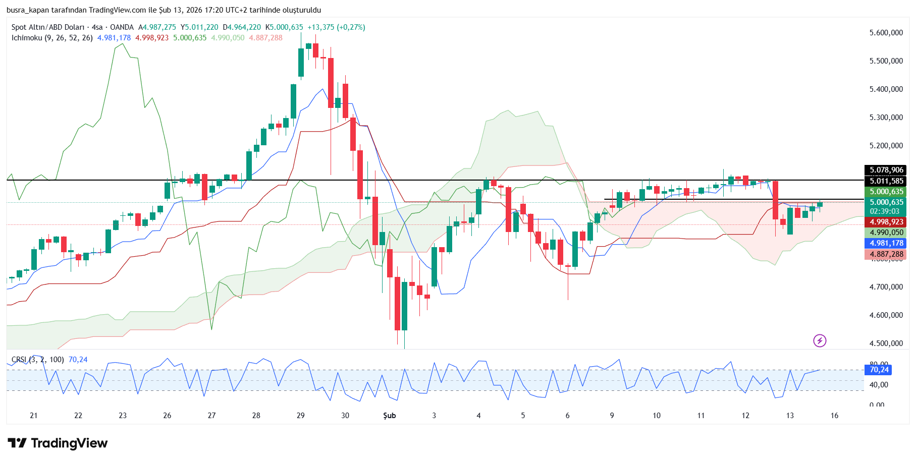Click the black 5.078,906 price axis label
Screen dimensions: 916x462
886,170
